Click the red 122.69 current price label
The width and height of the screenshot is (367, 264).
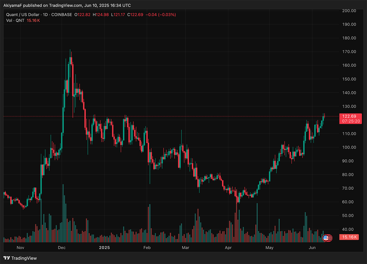coord(350,116)
